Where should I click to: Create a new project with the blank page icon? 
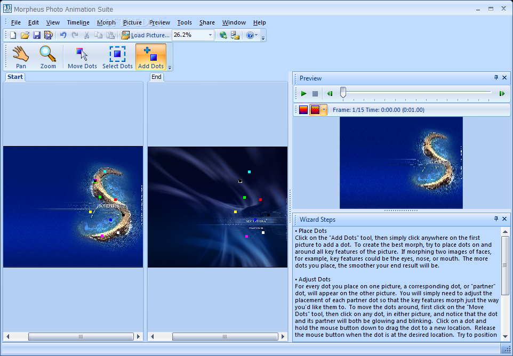click(x=13, y=35)
